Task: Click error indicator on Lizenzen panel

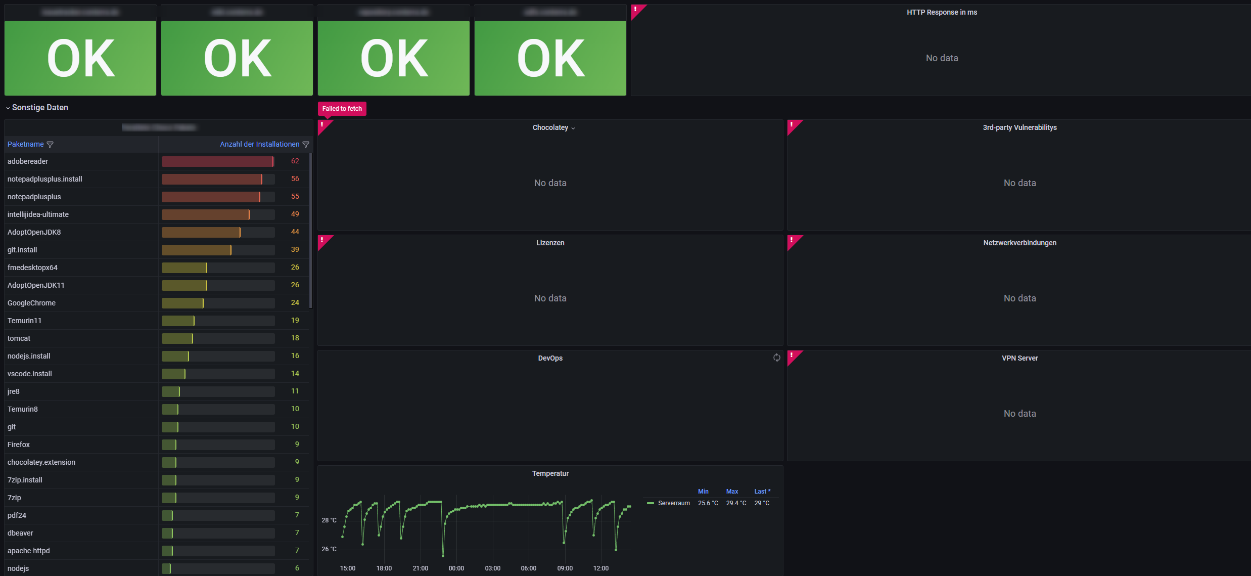Action: click(x=322, y=240)
